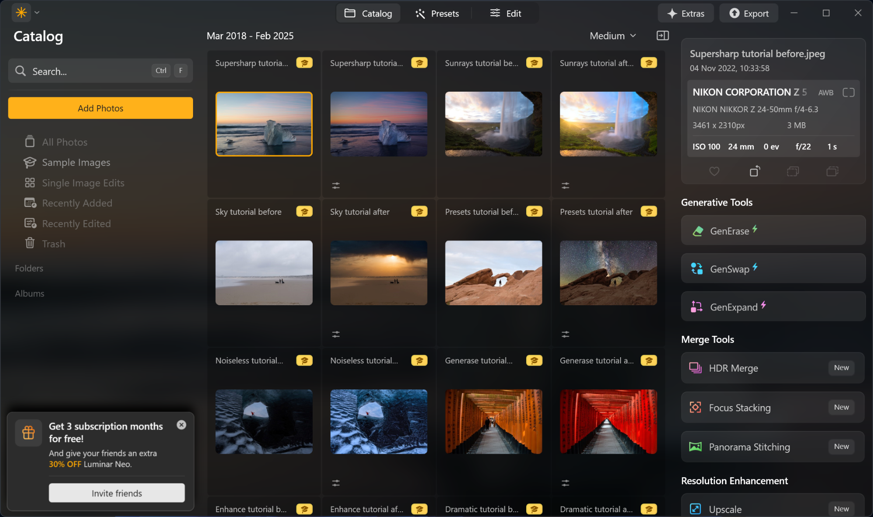Screen dimensions: 873x517
Task: Switch to the Edit tab
Action: pos(505,14)
